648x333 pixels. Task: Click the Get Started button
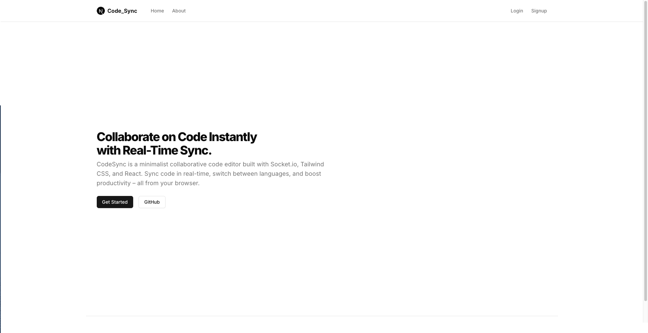pos(115,202)
